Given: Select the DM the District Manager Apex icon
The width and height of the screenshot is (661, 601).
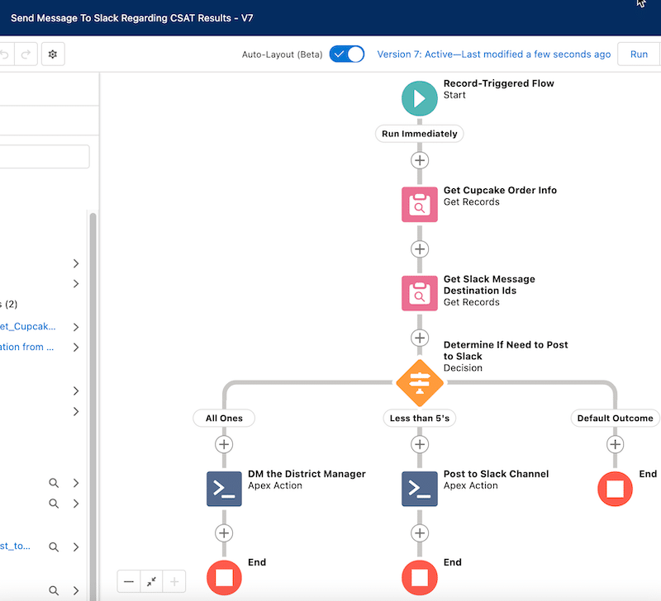Looking at the screenshot, I should (224, 489).
